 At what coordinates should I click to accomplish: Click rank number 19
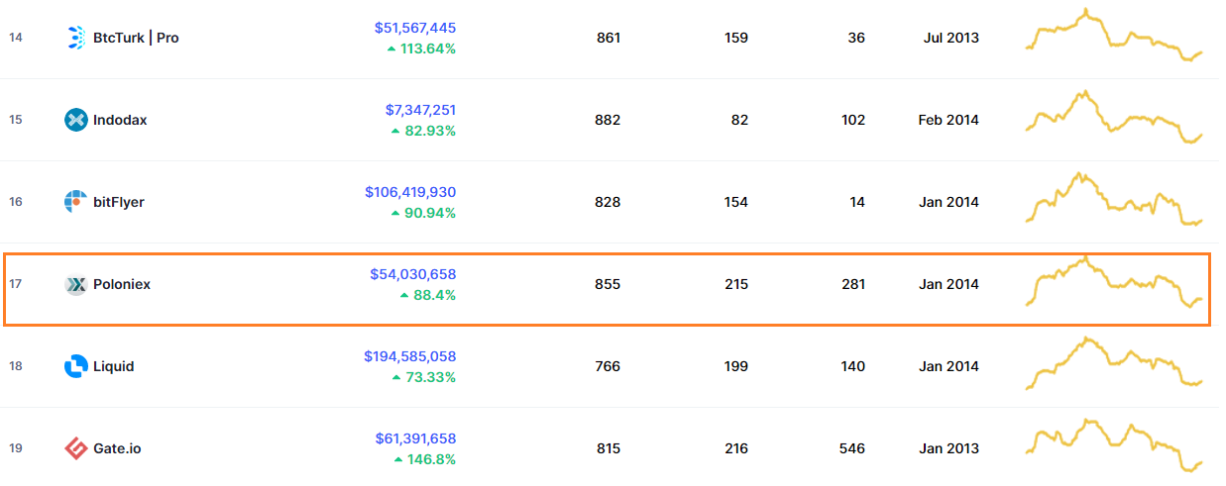pyautogui.click(x=16, y=448)
